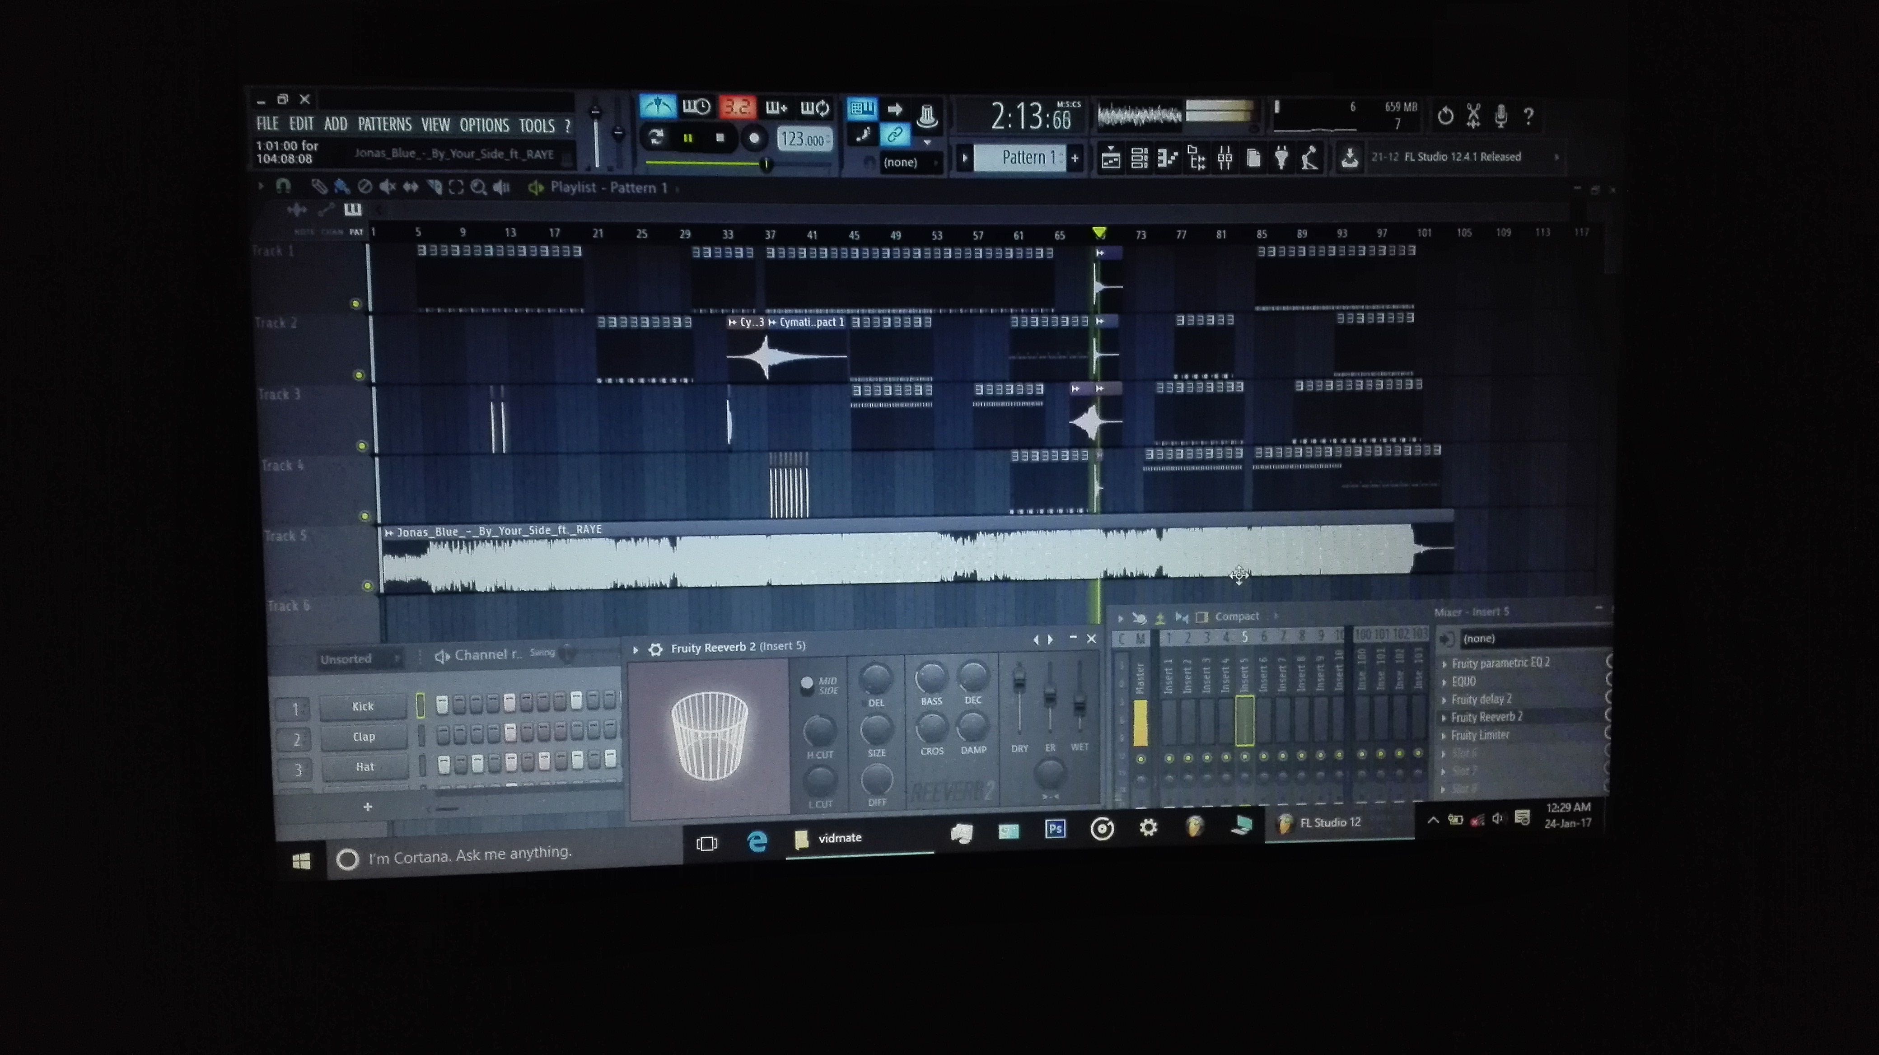Viewport: 1879px width, 1055px height.
Task: Toggle link to controller button
Action: coord(894,134)
